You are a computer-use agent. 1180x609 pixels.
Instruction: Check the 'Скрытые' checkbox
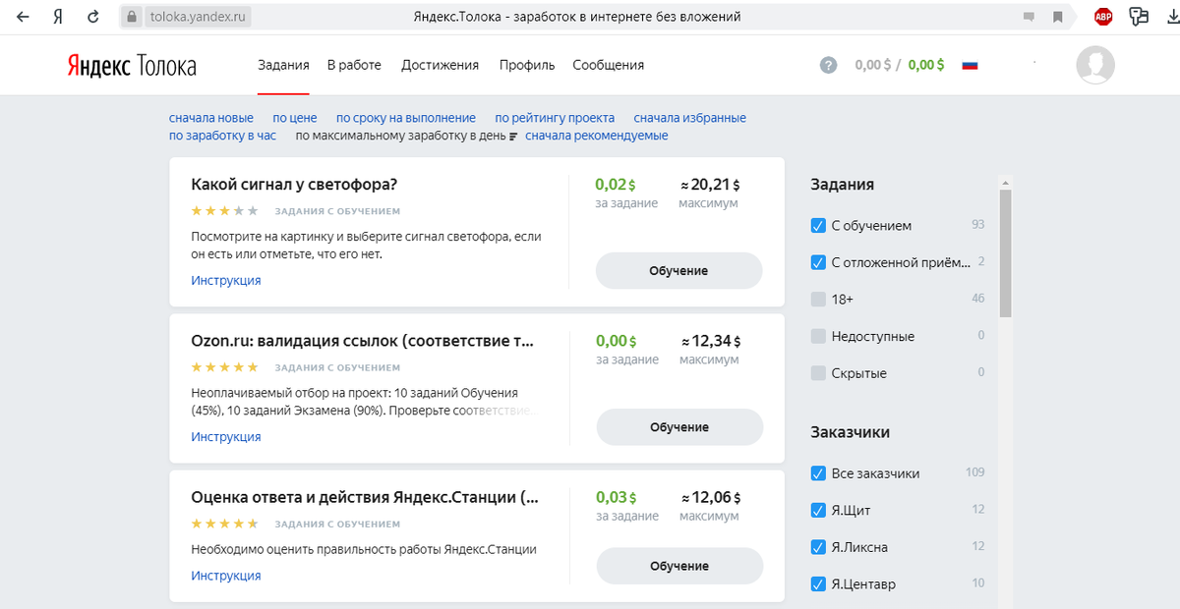coord(818,373)
